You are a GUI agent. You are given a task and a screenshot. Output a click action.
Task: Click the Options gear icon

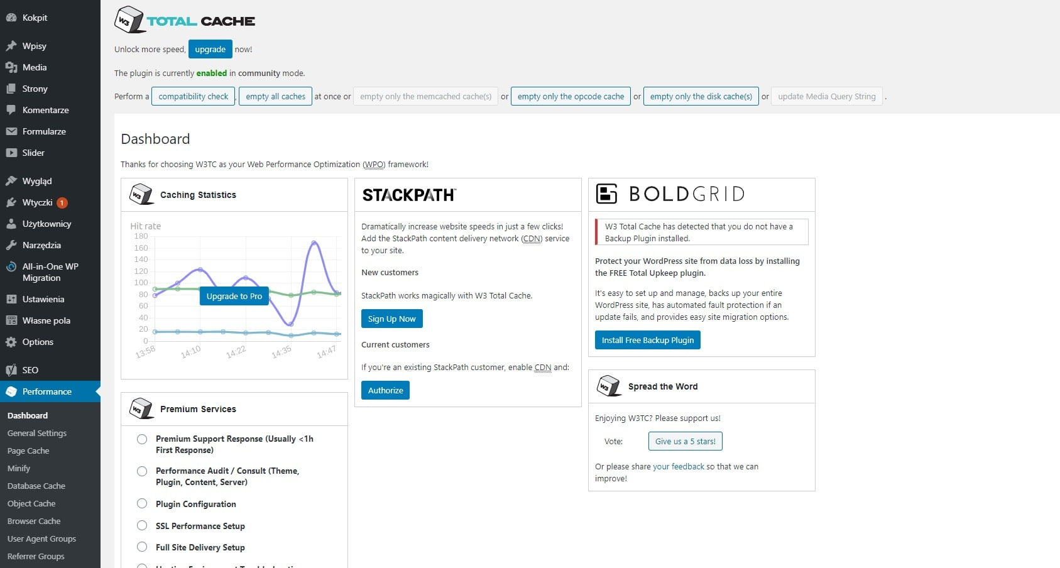(11, 342)
